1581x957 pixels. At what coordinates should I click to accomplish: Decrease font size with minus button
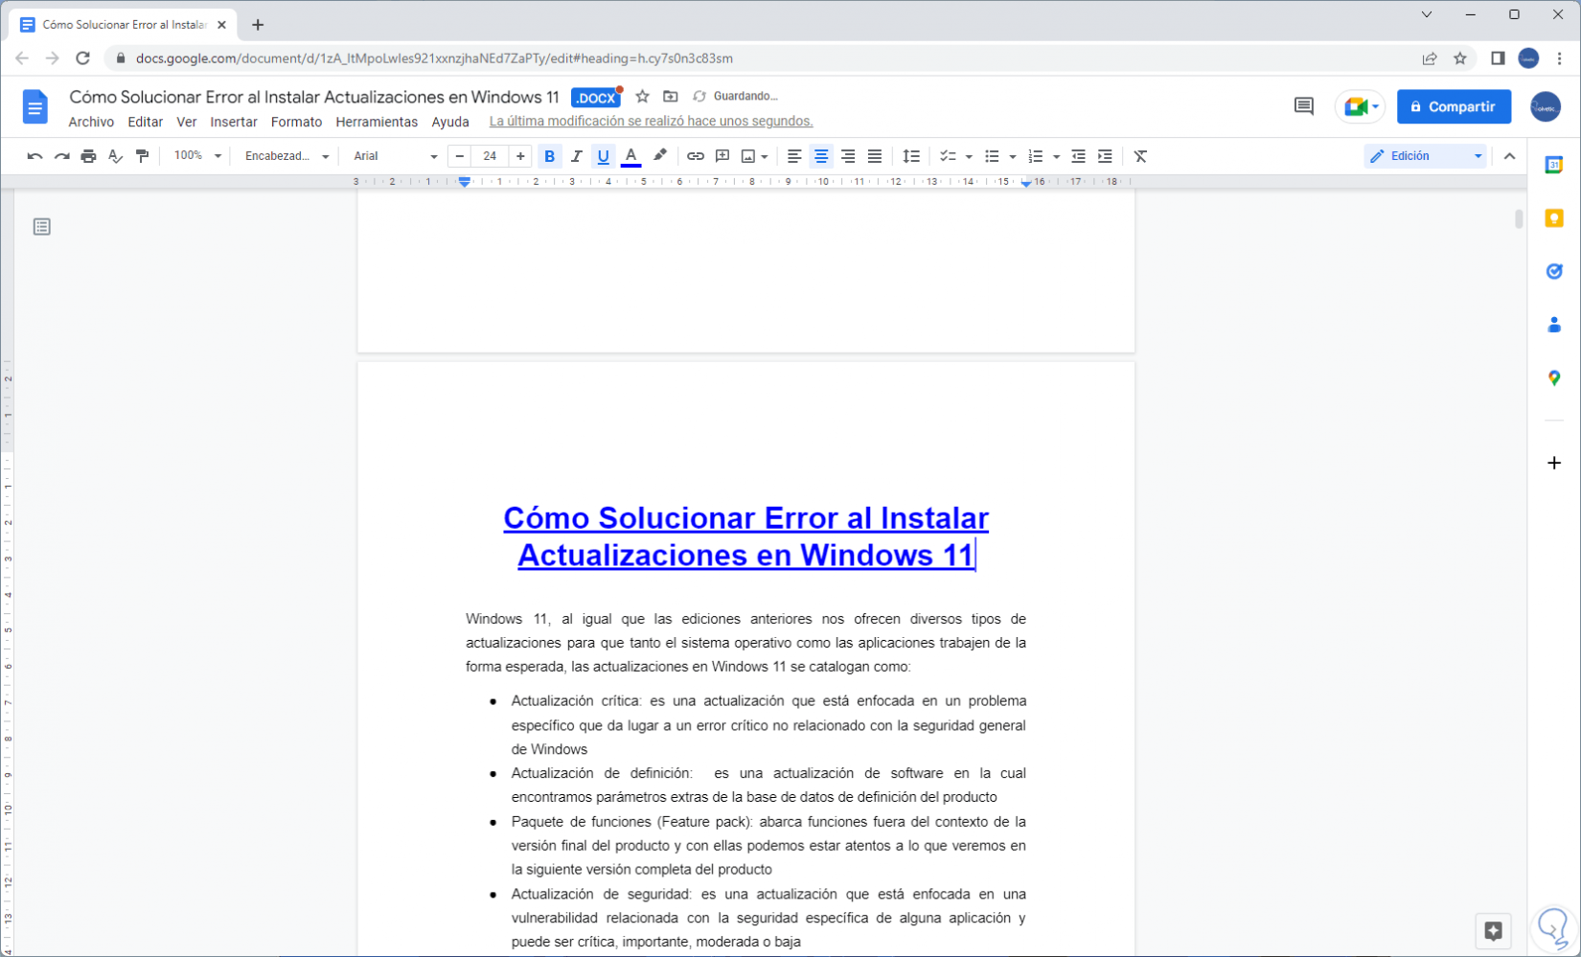coord(460,156)
